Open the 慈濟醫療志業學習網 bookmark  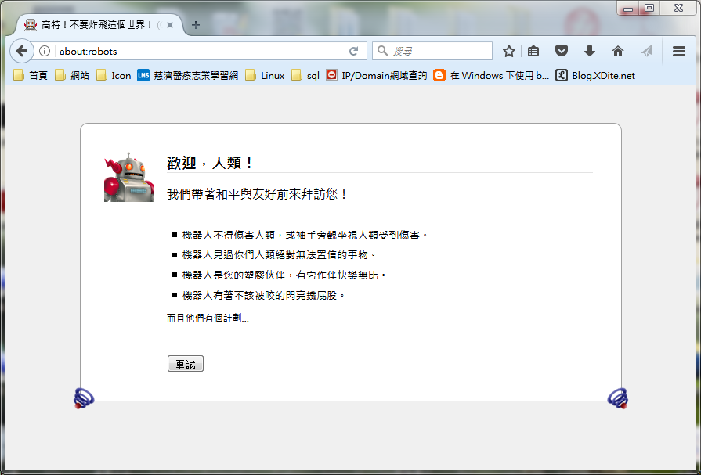[x=188, y=76]
